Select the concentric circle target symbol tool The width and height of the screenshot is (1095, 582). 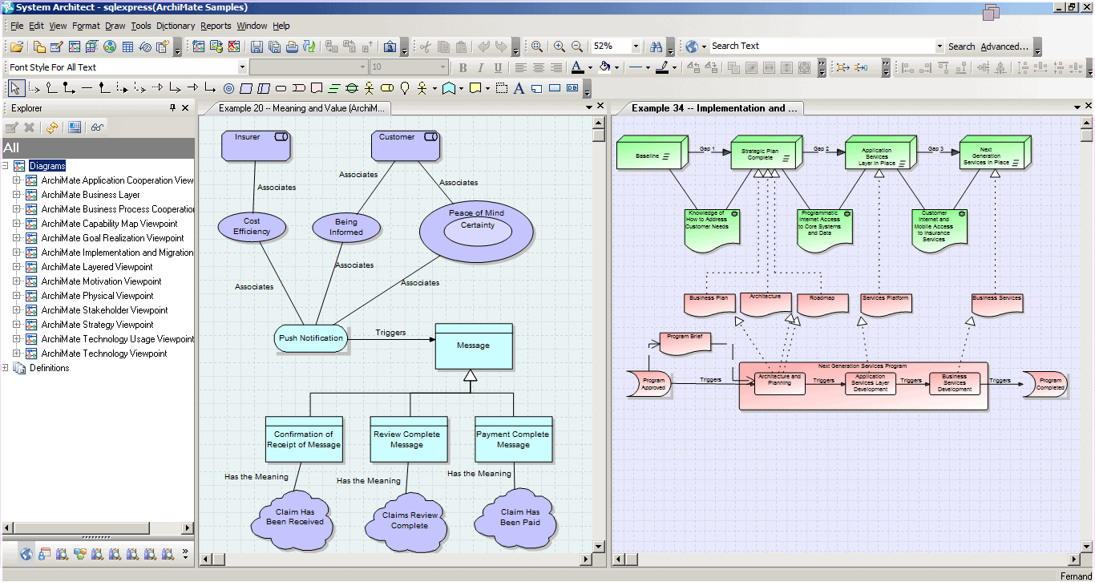228,88
